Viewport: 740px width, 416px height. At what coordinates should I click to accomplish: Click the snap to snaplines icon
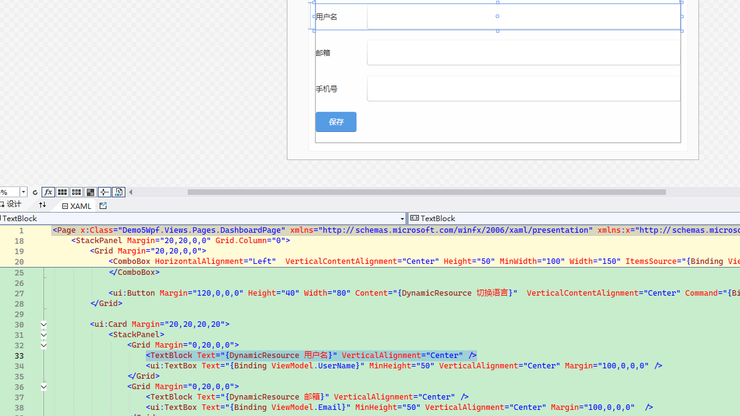tap(105, 192)
